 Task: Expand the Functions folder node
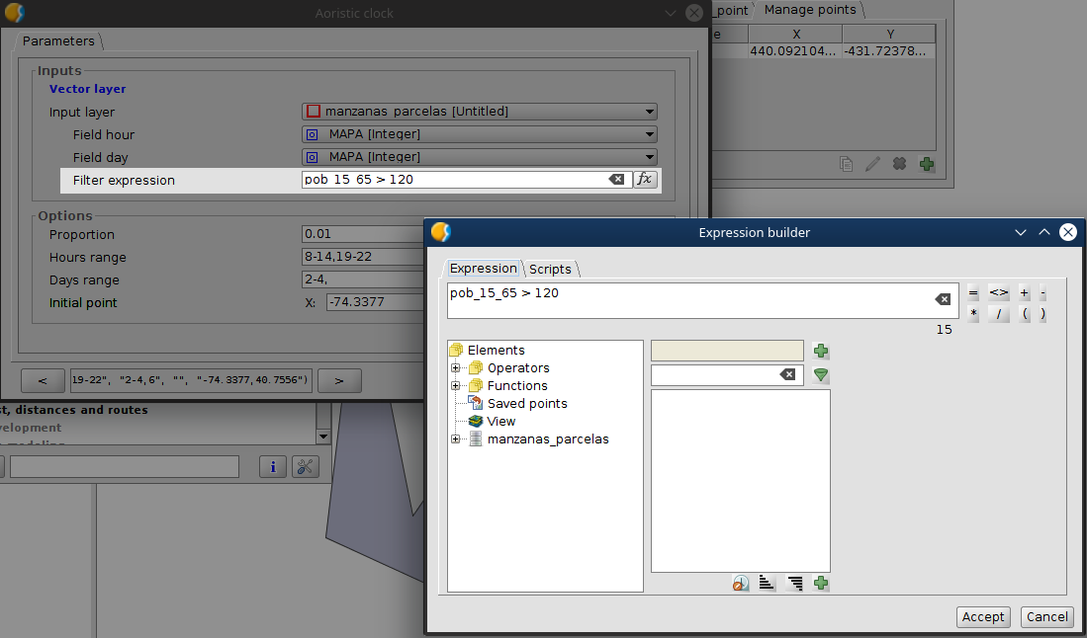click(456, 386)
